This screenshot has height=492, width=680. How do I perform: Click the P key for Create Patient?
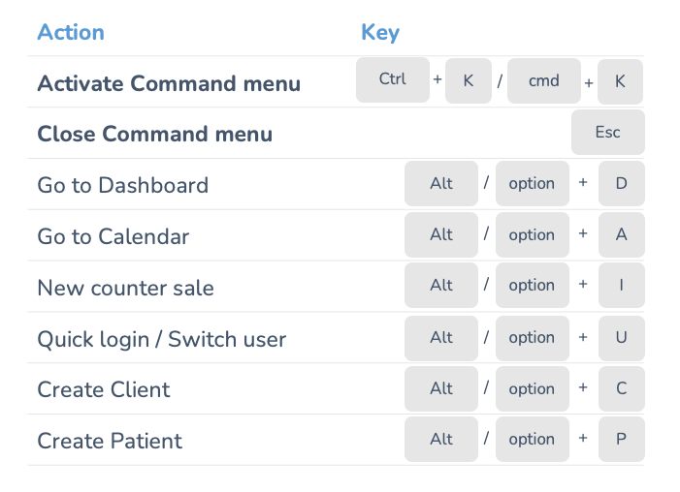621,440
